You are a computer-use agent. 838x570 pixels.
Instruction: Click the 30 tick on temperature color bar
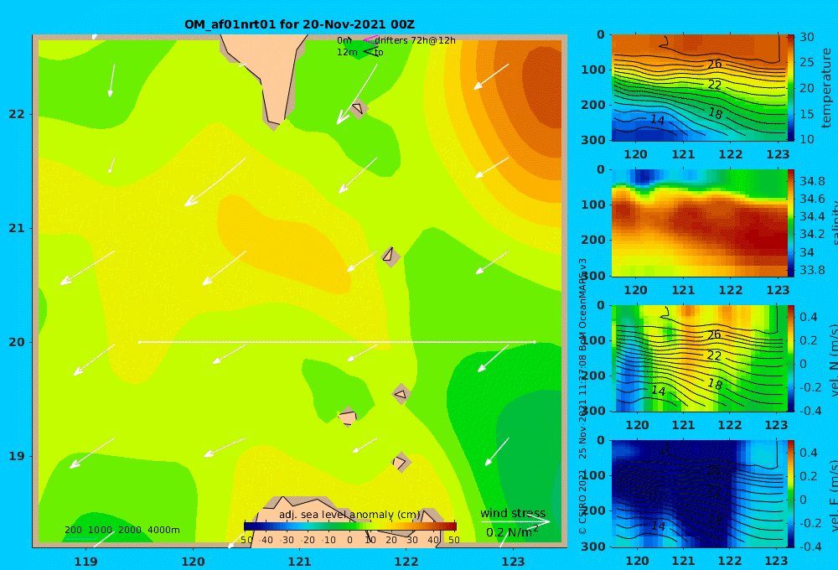[x=807, y=37]
